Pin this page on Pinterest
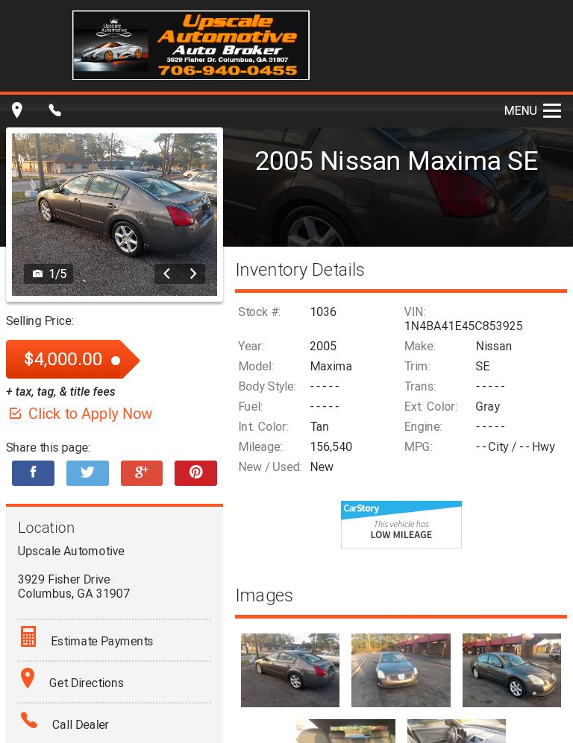 [x=196, y=473]
